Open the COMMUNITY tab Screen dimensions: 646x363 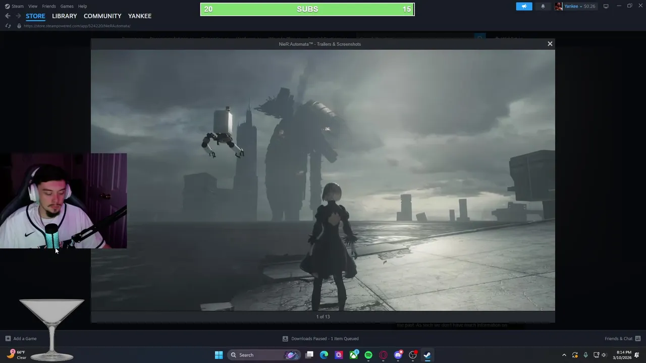click(x=102, y=16)
